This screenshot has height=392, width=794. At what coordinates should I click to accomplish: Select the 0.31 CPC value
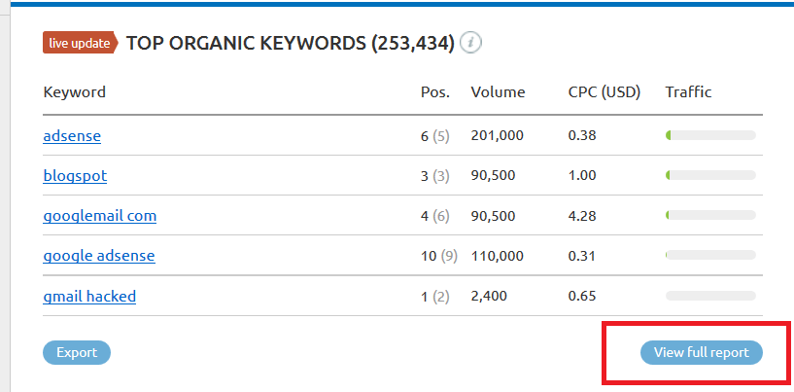[x=582, y=256]
